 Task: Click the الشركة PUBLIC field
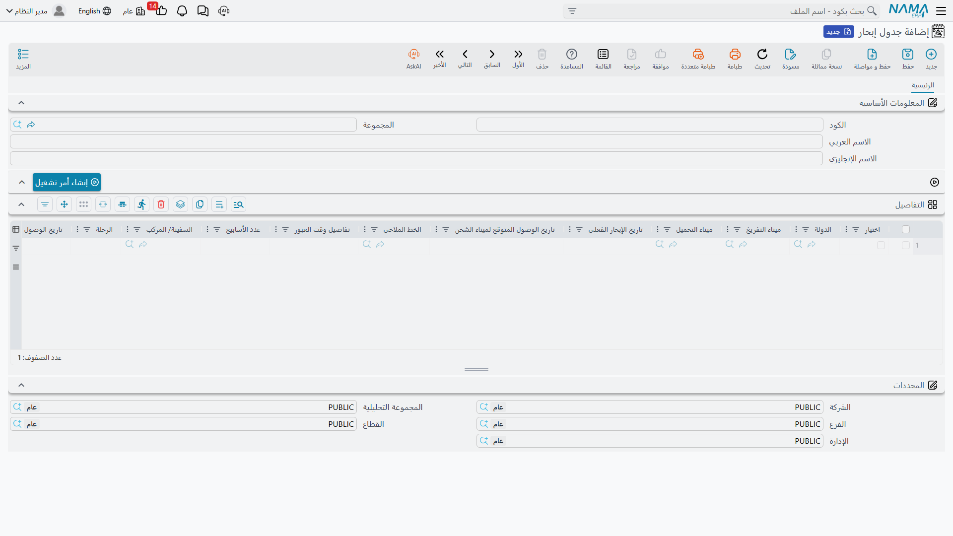point(650,407)
